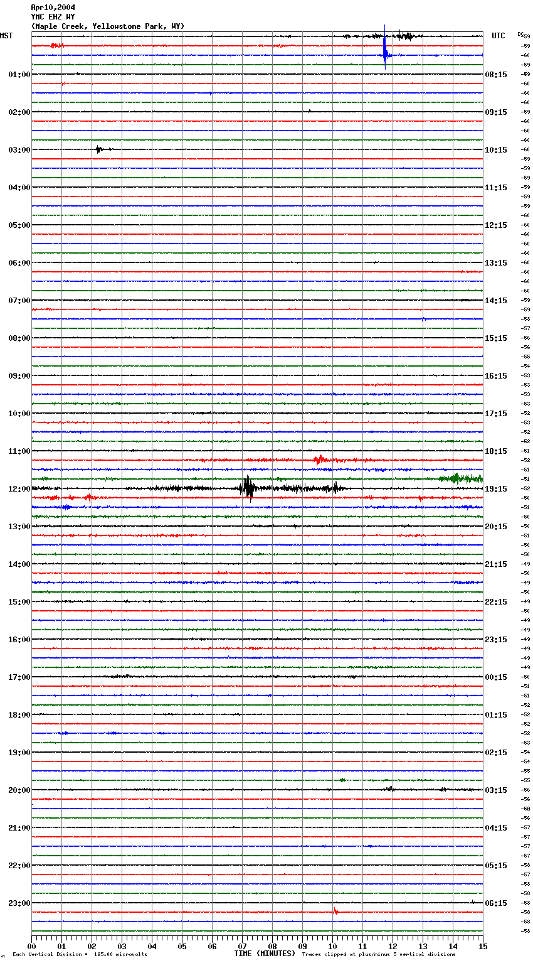
Task: Select the 11:00 MST row label
Action: pos(19,451)
